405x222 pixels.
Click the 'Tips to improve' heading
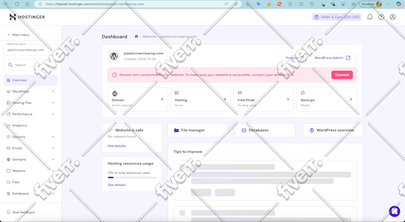coord(188,152)
